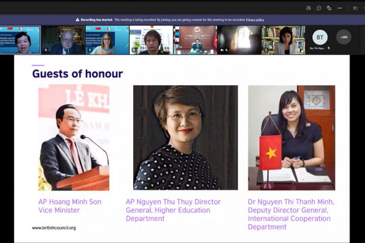
Task: Click AP Hoang Minh Son caption
Action: [70, 206]
